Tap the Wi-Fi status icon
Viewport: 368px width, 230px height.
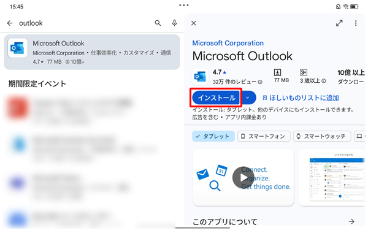point(346,7)
